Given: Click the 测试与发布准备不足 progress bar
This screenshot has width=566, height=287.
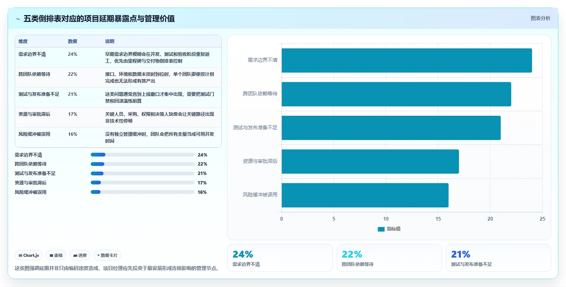Looking at the screenshot, I should point(142,173).
